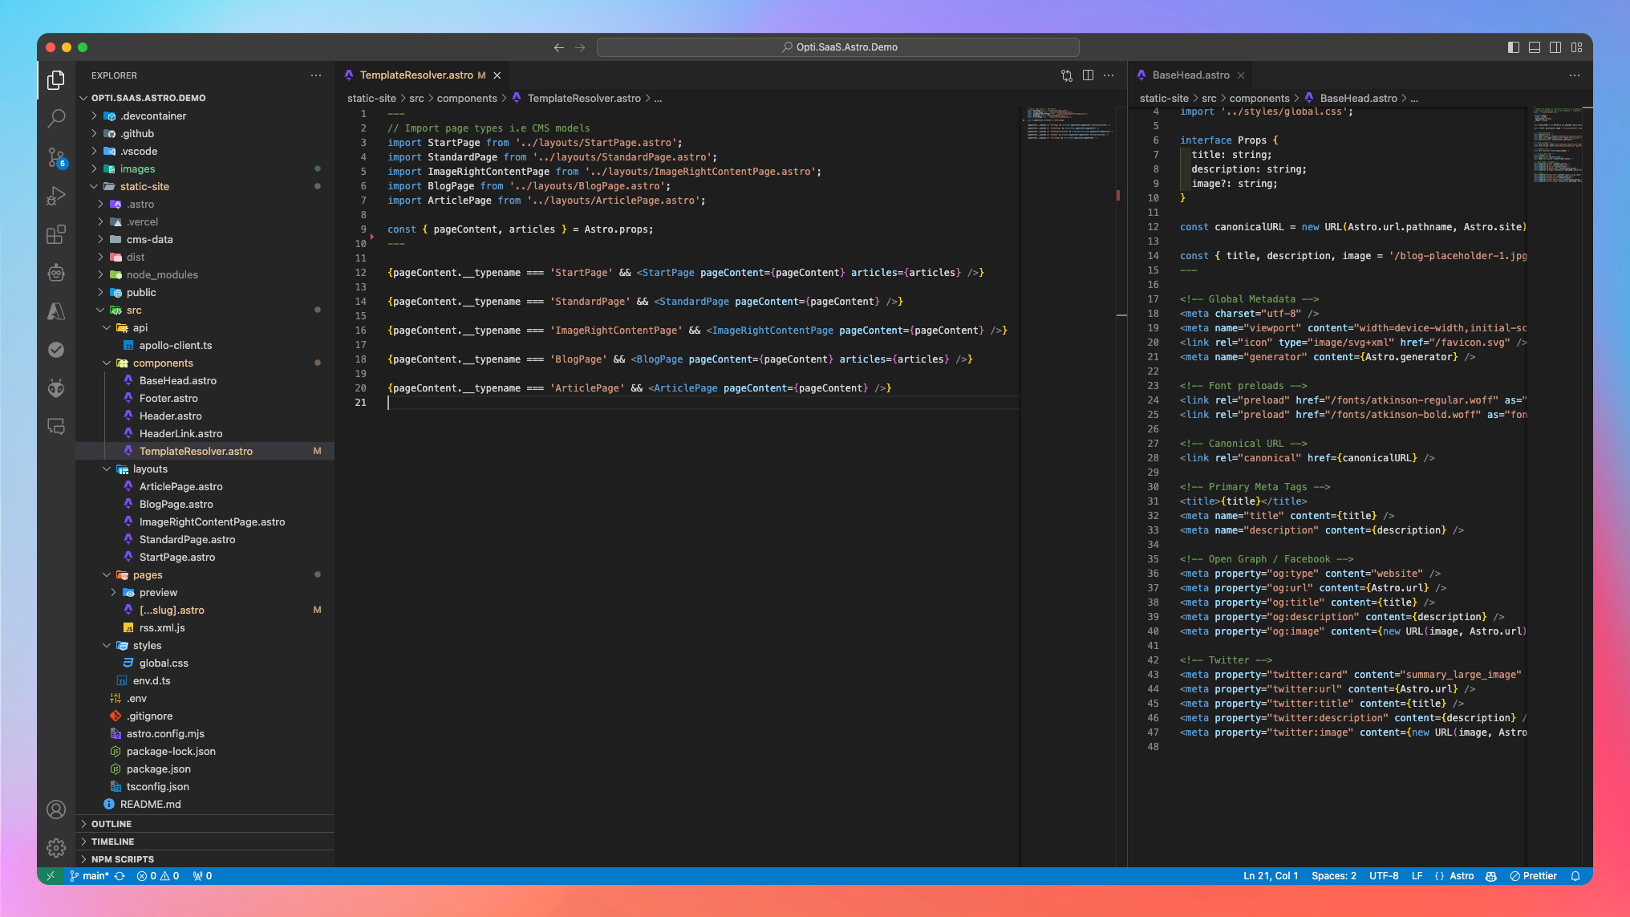Click the split editor icon in toolbar
The width and height of the screenshot is (1630, 917).
point(1089,75)
